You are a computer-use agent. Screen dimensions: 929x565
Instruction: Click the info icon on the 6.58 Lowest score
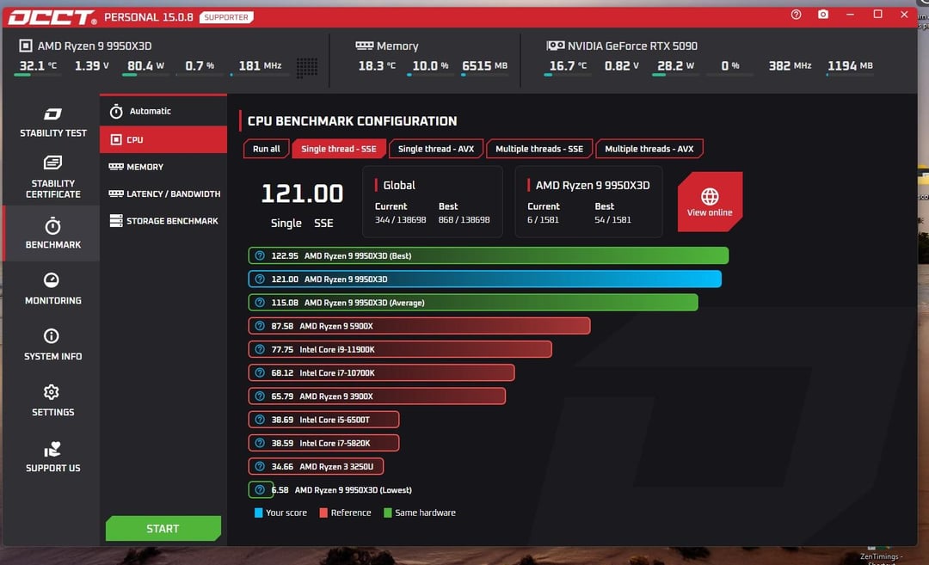tap(260, 490)
